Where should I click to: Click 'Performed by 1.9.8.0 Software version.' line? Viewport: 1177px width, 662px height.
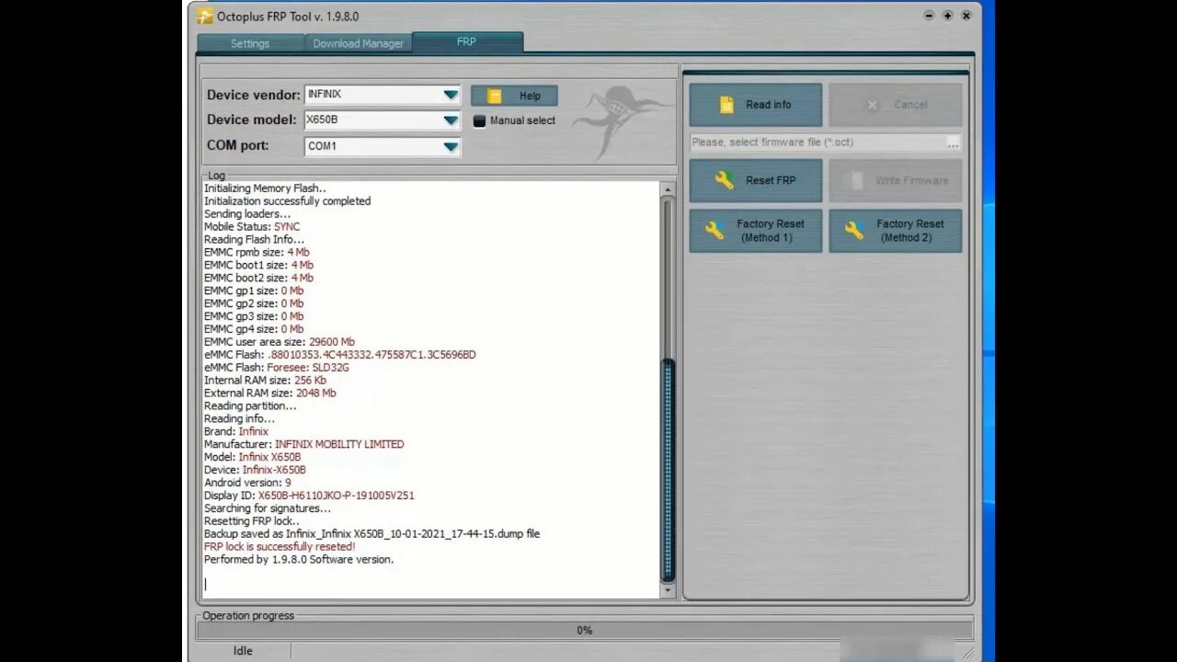click(299, 559)
